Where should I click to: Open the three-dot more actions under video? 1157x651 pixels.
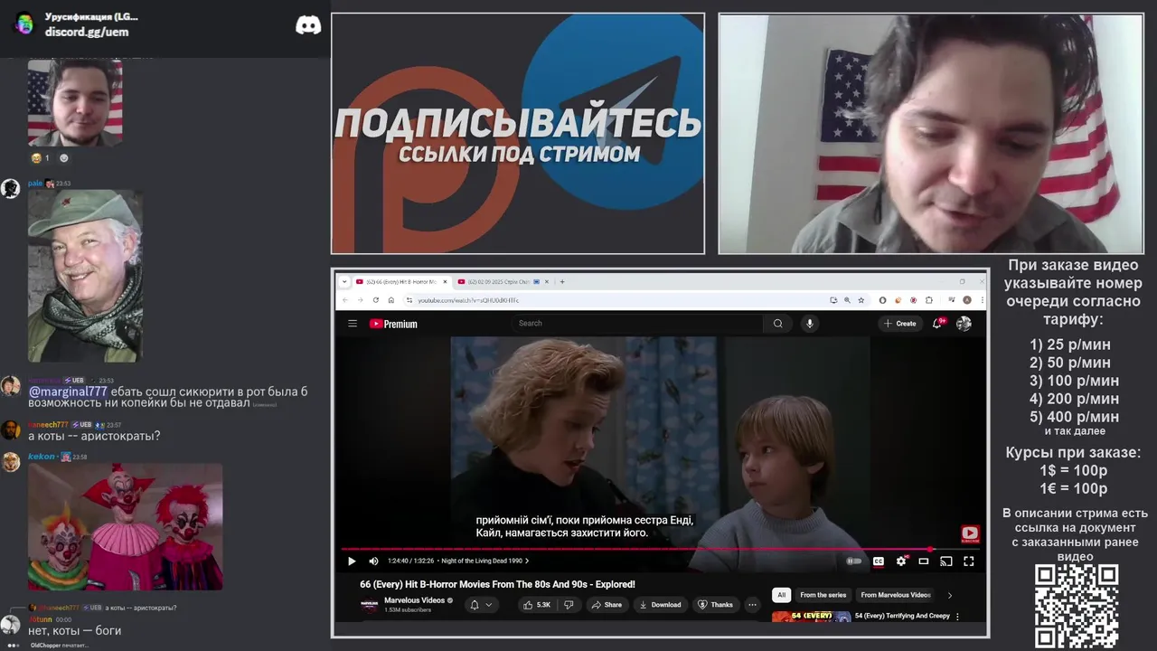(x=751, y=605)
